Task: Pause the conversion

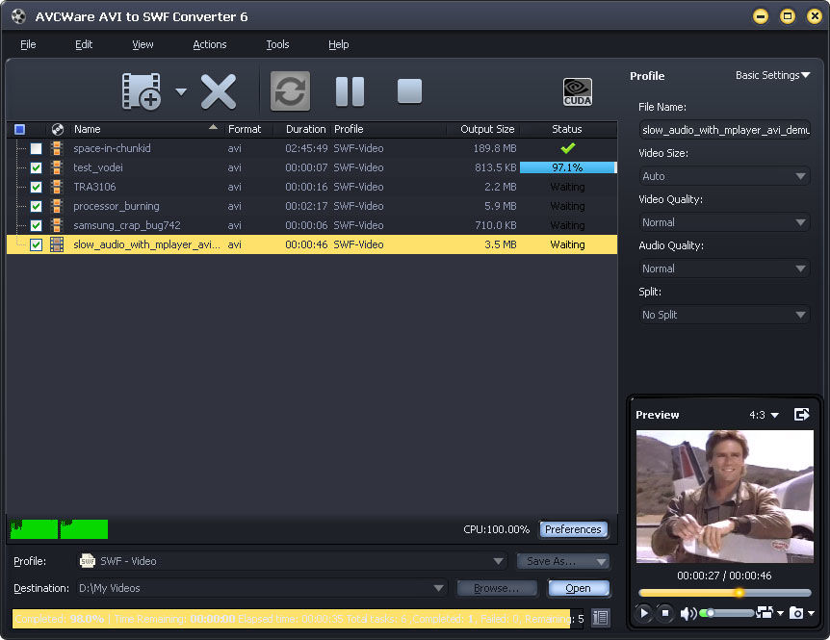Action: tap(350, 91)
